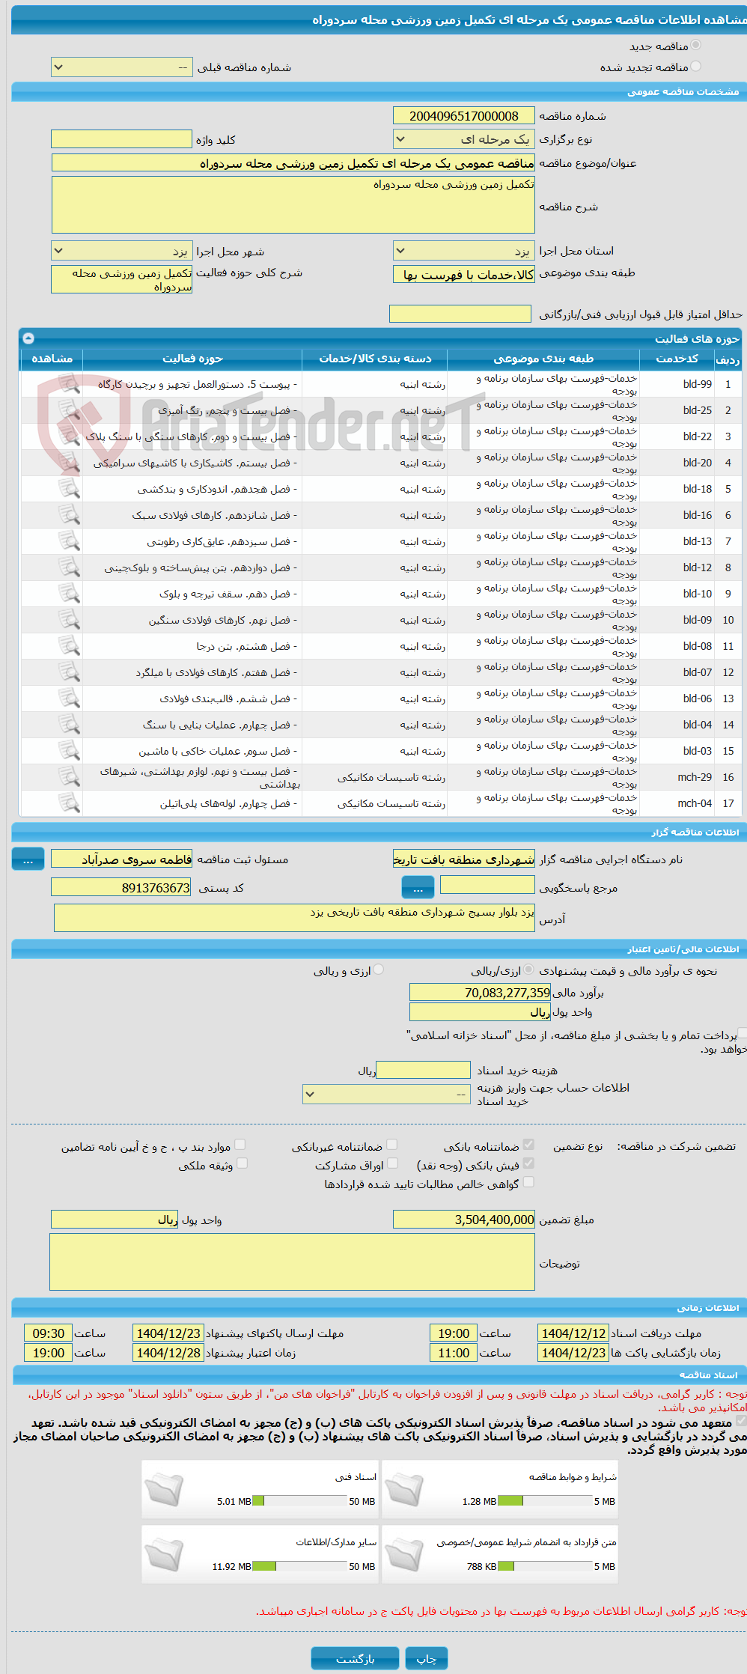Click the توضیحات text area
The width and height of the screenshot is (747, 1674).
pyautogui.click(x=293, y=1262)
